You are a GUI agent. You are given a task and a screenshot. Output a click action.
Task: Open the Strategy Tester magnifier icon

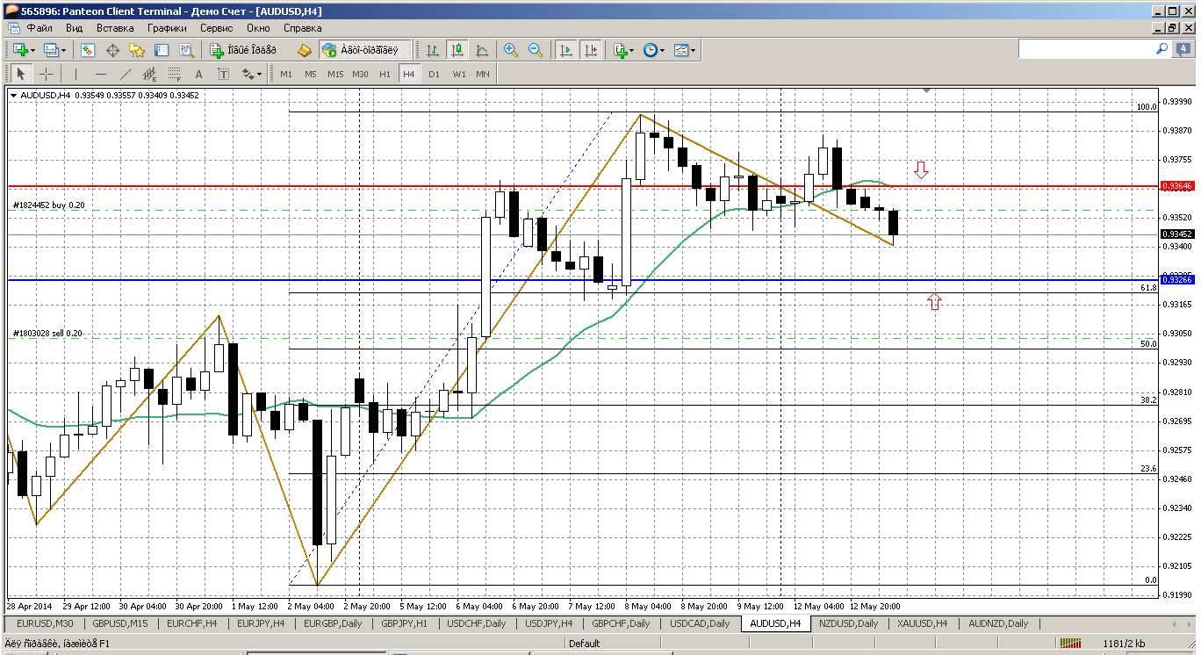pyautogui.click(x=185, y=51)
